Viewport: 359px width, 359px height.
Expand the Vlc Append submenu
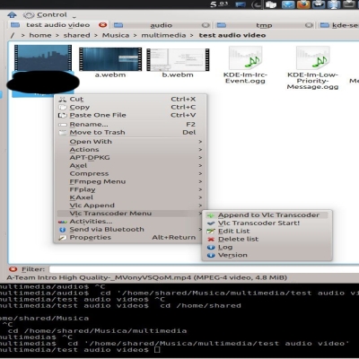click(130, 206)
